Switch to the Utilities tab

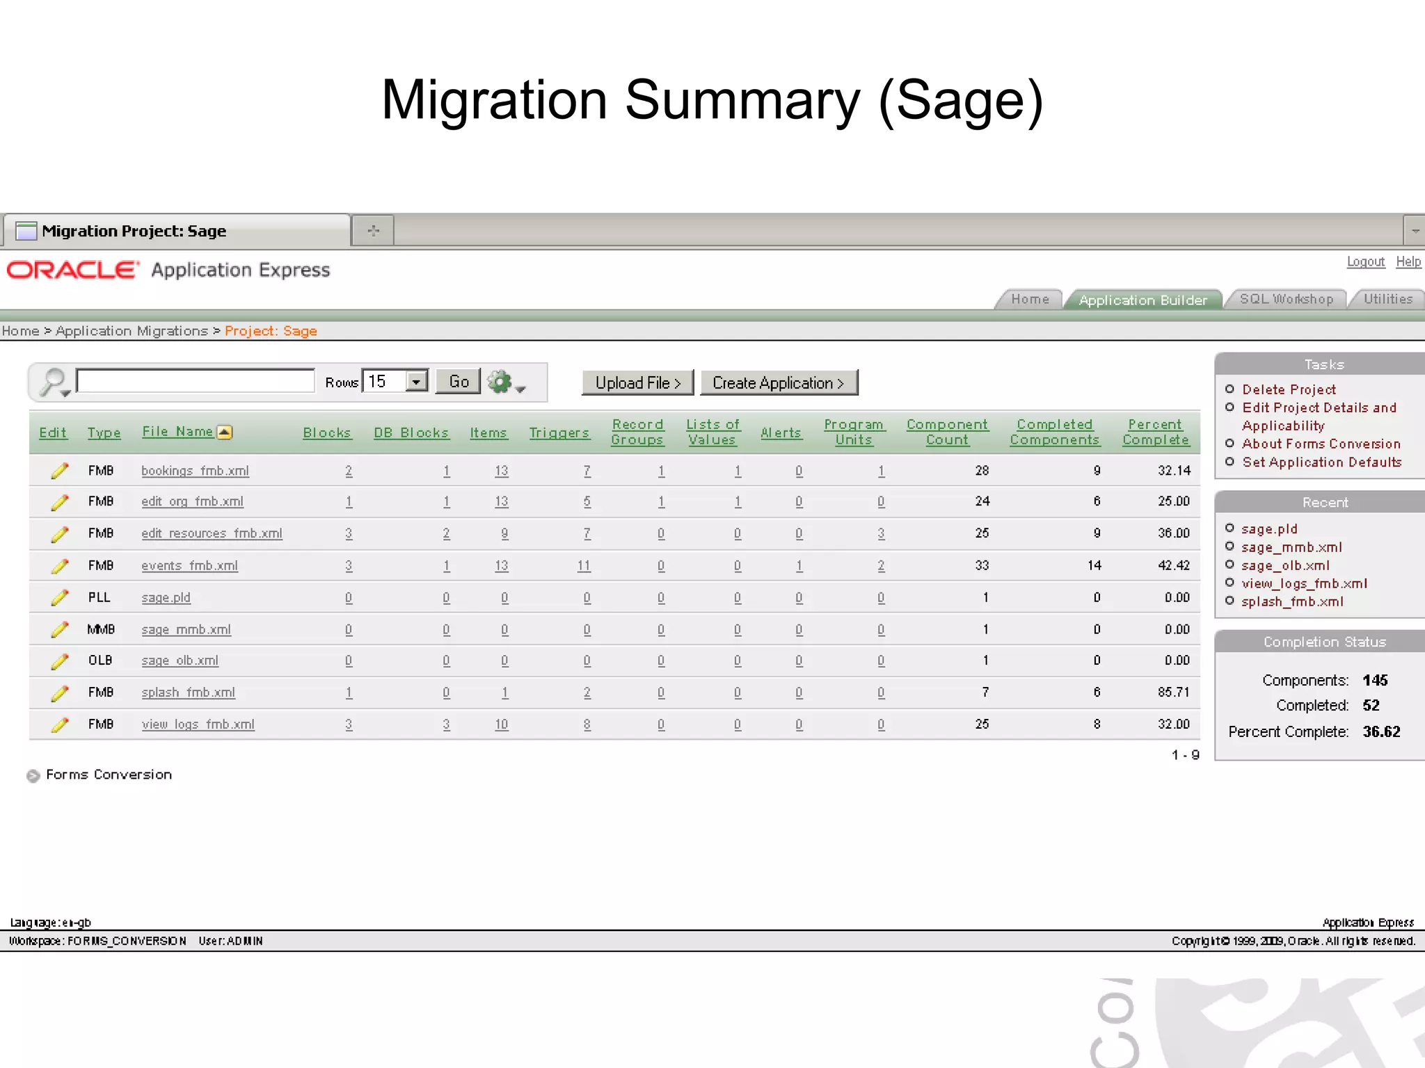tap(1387, 299)
